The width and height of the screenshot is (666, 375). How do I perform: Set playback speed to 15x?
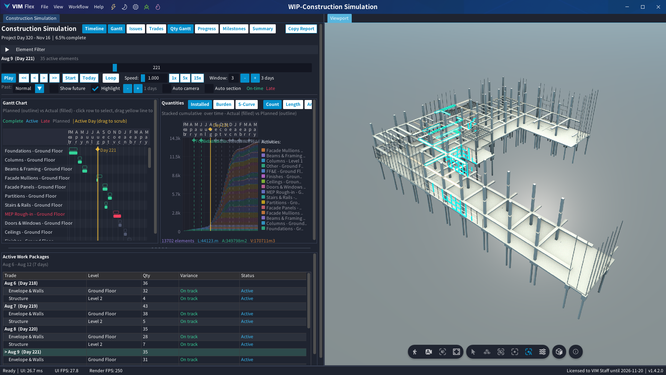pos(197,78)
